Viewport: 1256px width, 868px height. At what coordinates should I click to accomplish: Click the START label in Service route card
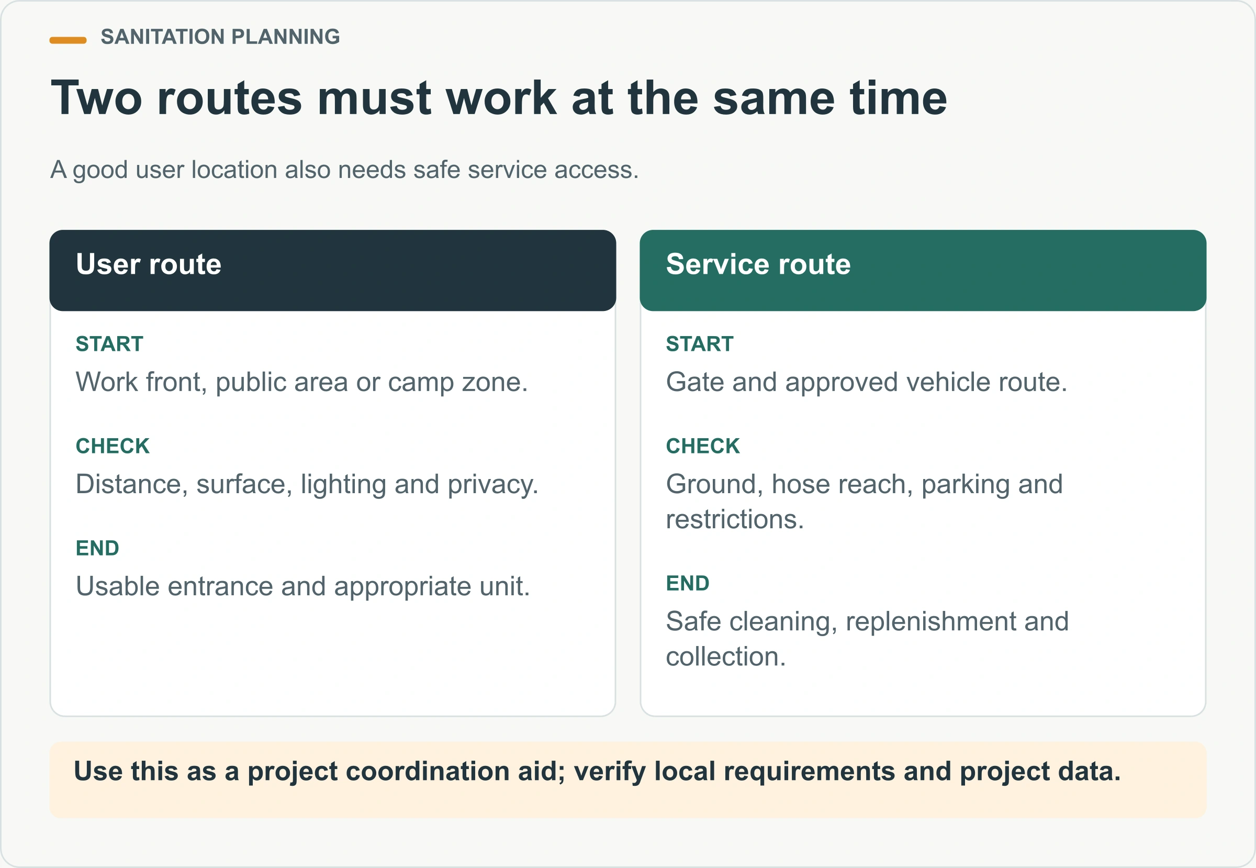click(700, 344)
